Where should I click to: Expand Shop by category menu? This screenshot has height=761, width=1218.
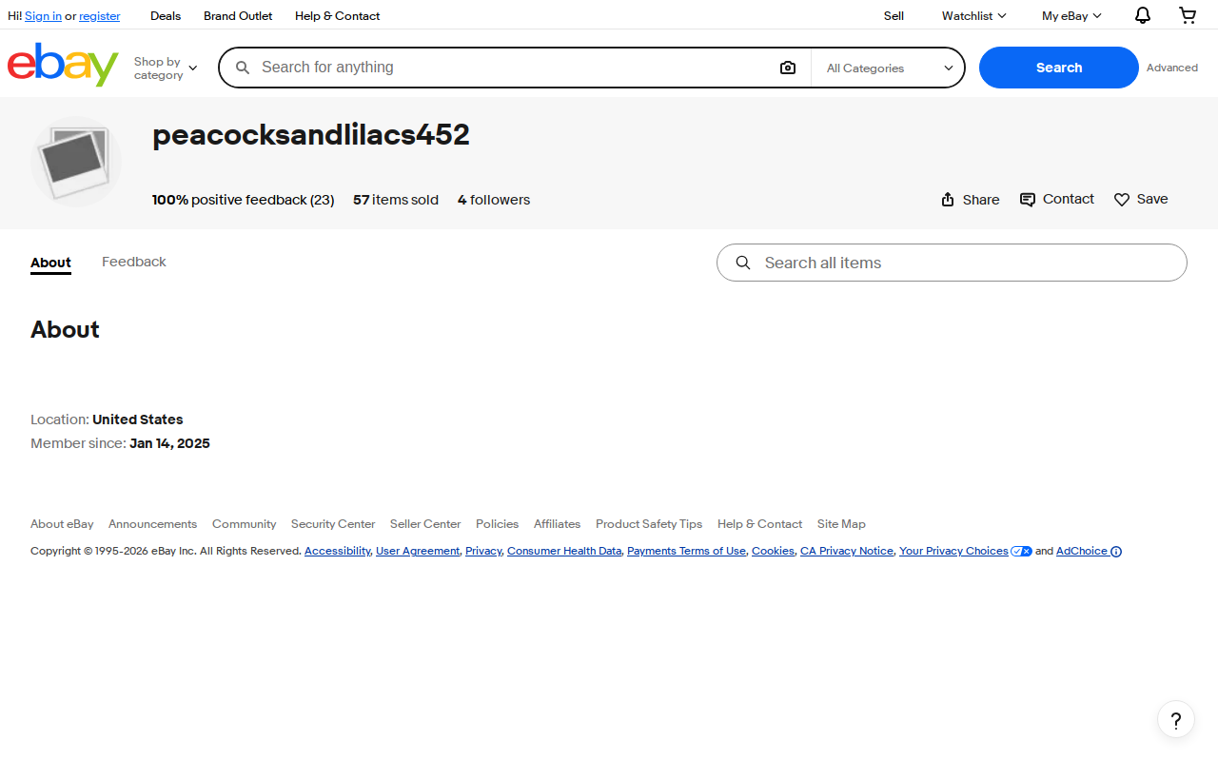coord(166,68)
